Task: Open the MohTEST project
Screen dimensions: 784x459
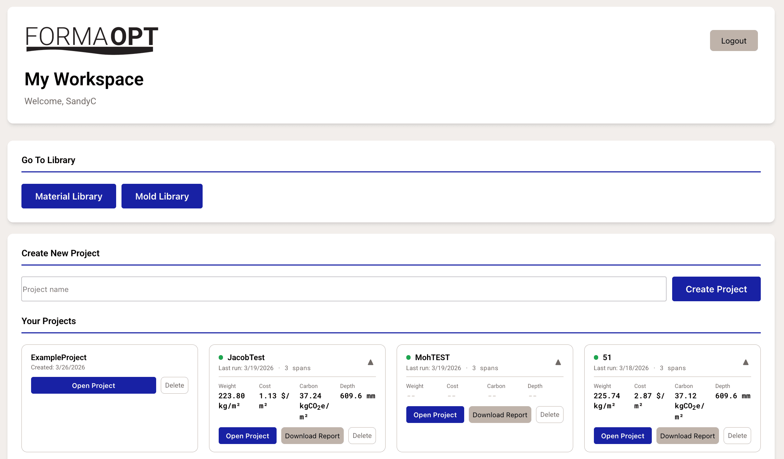Action: [x=435, y=414]
